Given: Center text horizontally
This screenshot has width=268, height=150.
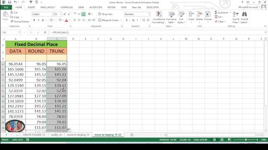Looking at the screenshot, I should pos(79,20).
